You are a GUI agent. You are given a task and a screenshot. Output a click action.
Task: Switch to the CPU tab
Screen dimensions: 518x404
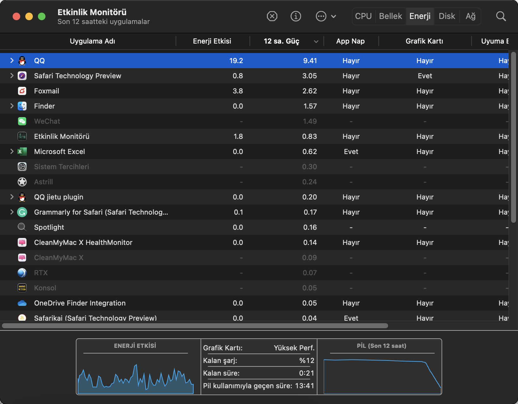pyautogui.click(x=363, y=16)
